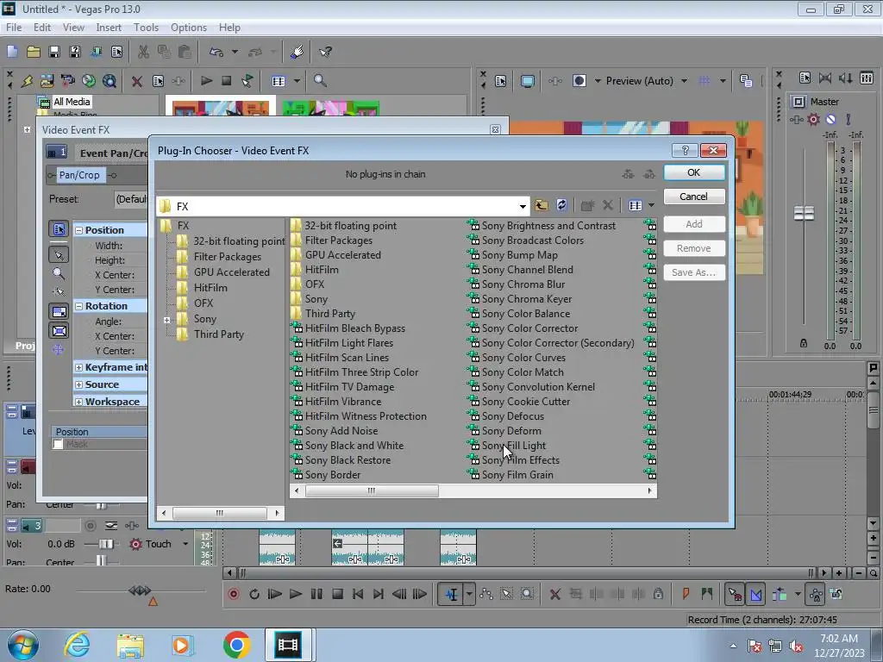Toggle the Enable Snapping icon in transport
This screenshot has height=662, width=883.
pos(735,594)
